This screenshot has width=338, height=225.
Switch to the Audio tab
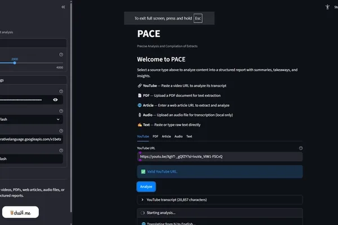pyautogui.click(x=179, y=137)
